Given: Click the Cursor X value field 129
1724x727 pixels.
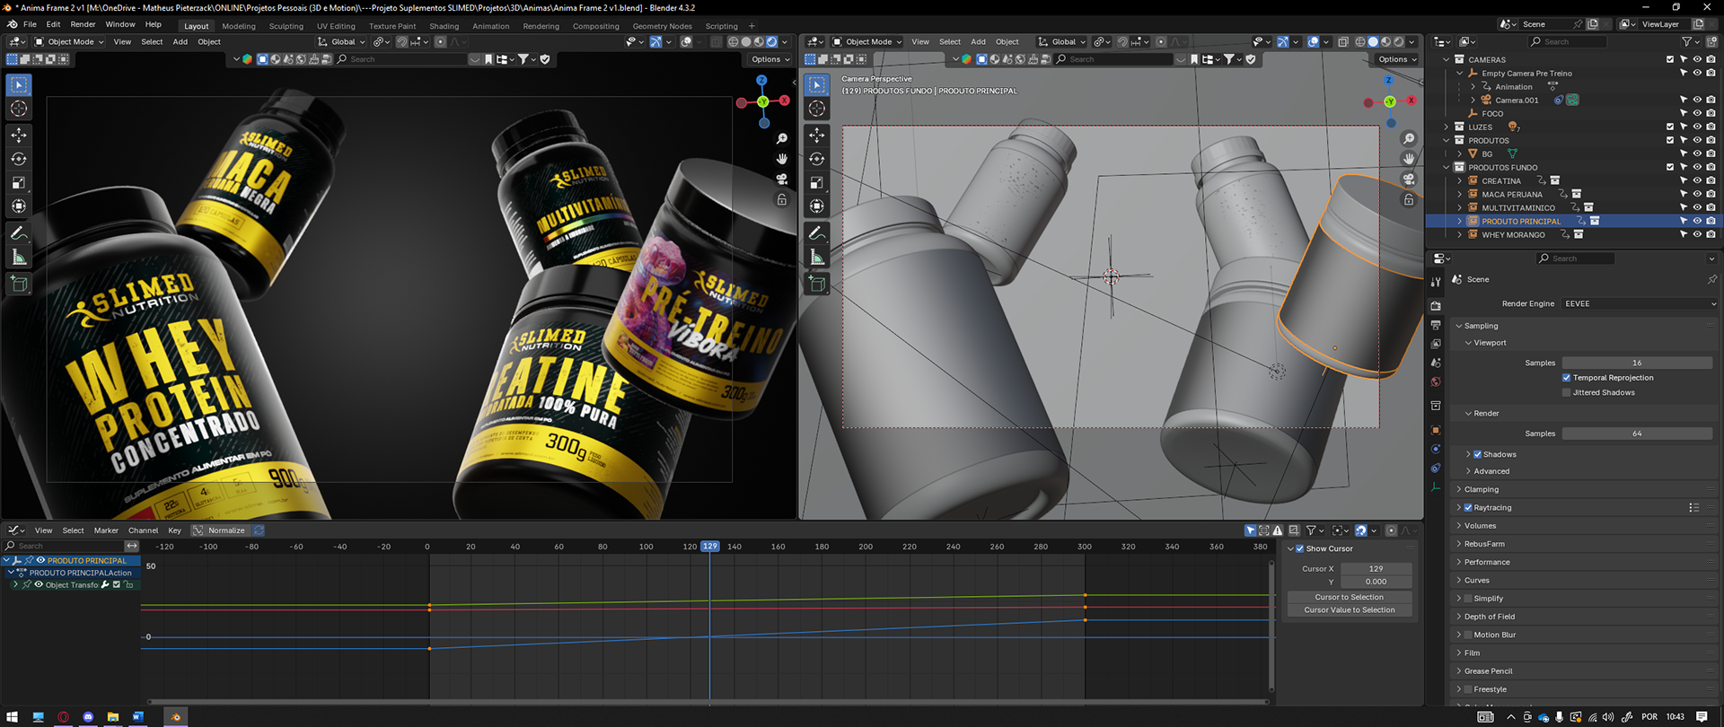Looking at the screenshot, I should (x=1376, y=569).
